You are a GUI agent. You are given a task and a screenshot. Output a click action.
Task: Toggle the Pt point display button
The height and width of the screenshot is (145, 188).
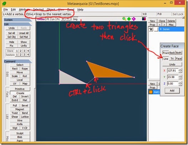pos(48,19)
